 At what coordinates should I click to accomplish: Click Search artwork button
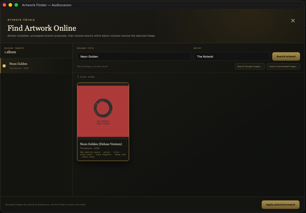[x=286, y=57]
